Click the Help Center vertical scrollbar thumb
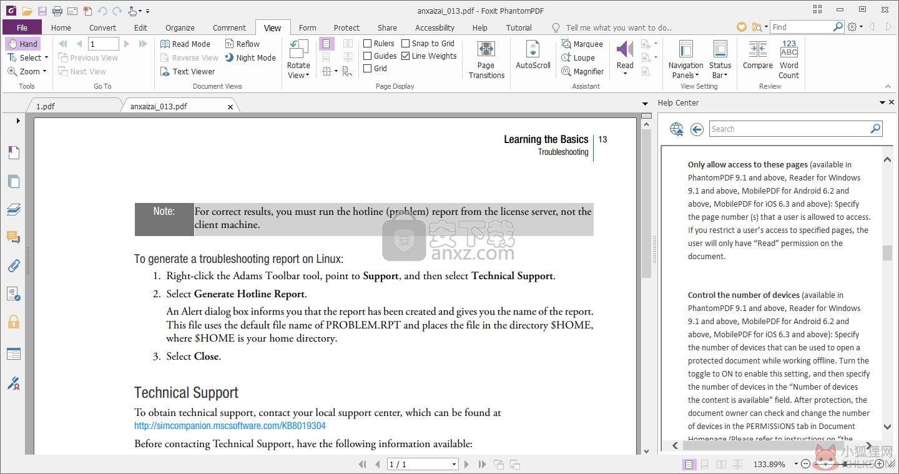This screenshot has height=474, width=899. tap(887, 252)
